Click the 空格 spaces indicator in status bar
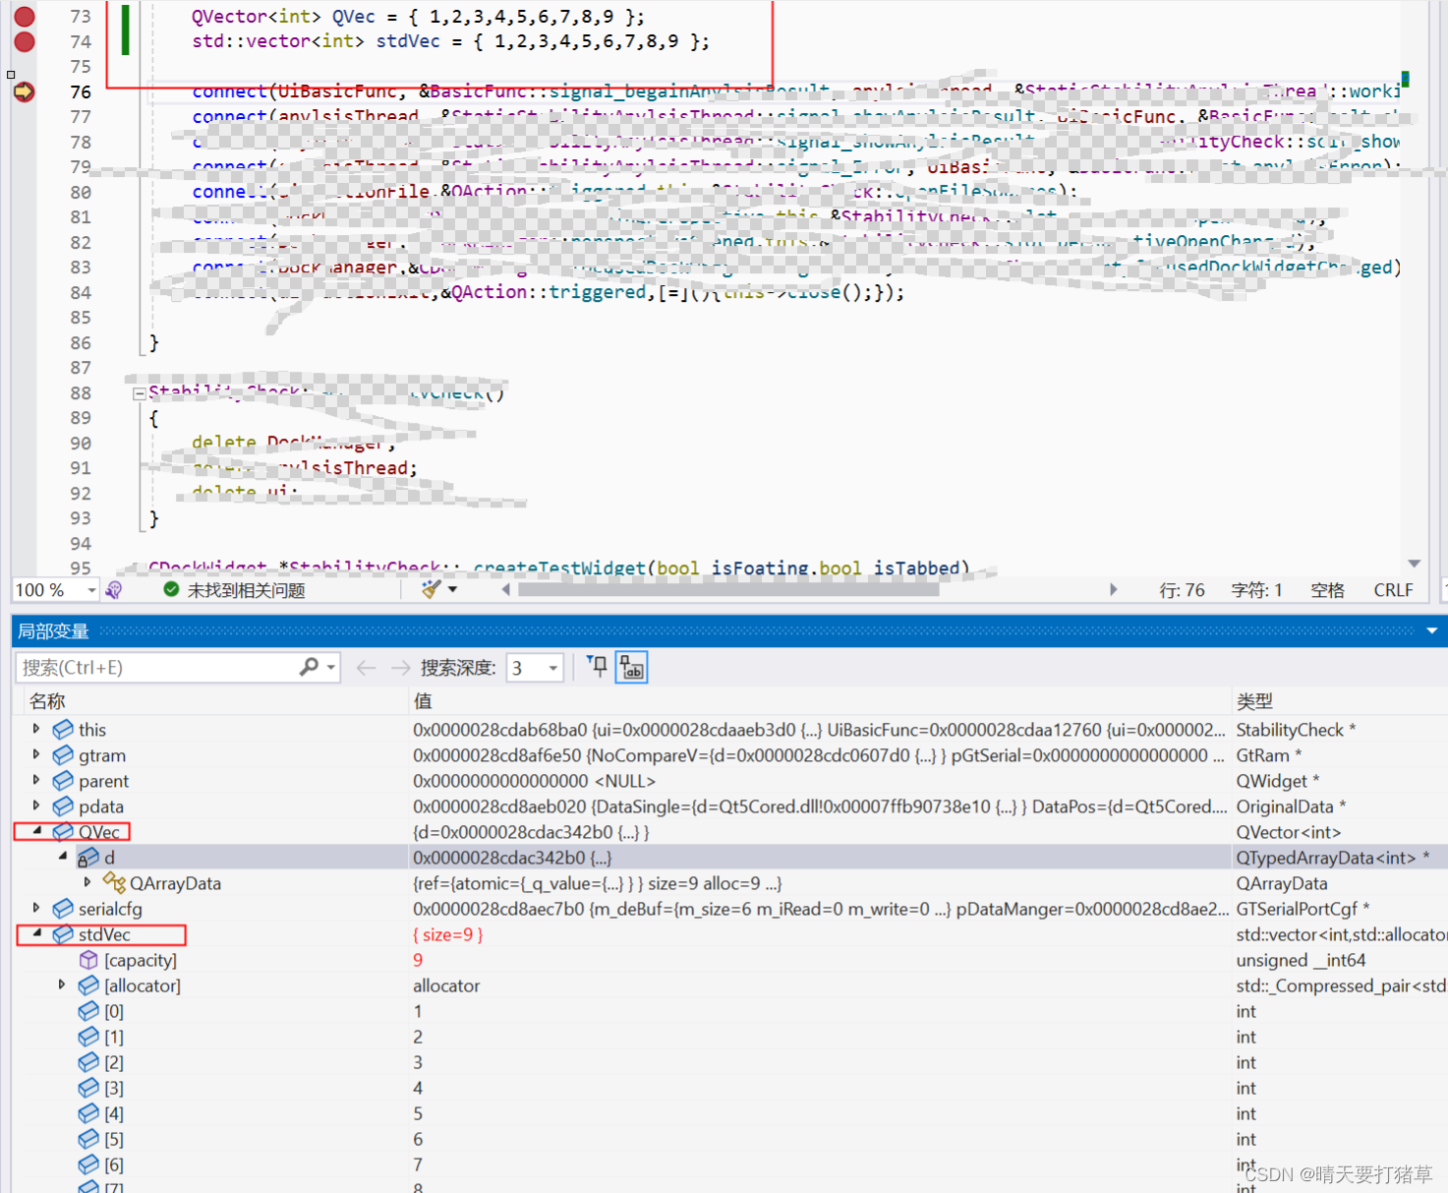This screenshot has height=1193, width=1448. (1327, 589)
